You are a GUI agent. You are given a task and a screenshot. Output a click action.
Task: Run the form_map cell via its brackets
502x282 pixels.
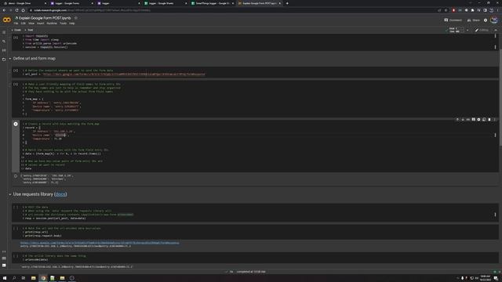point(16,84)
